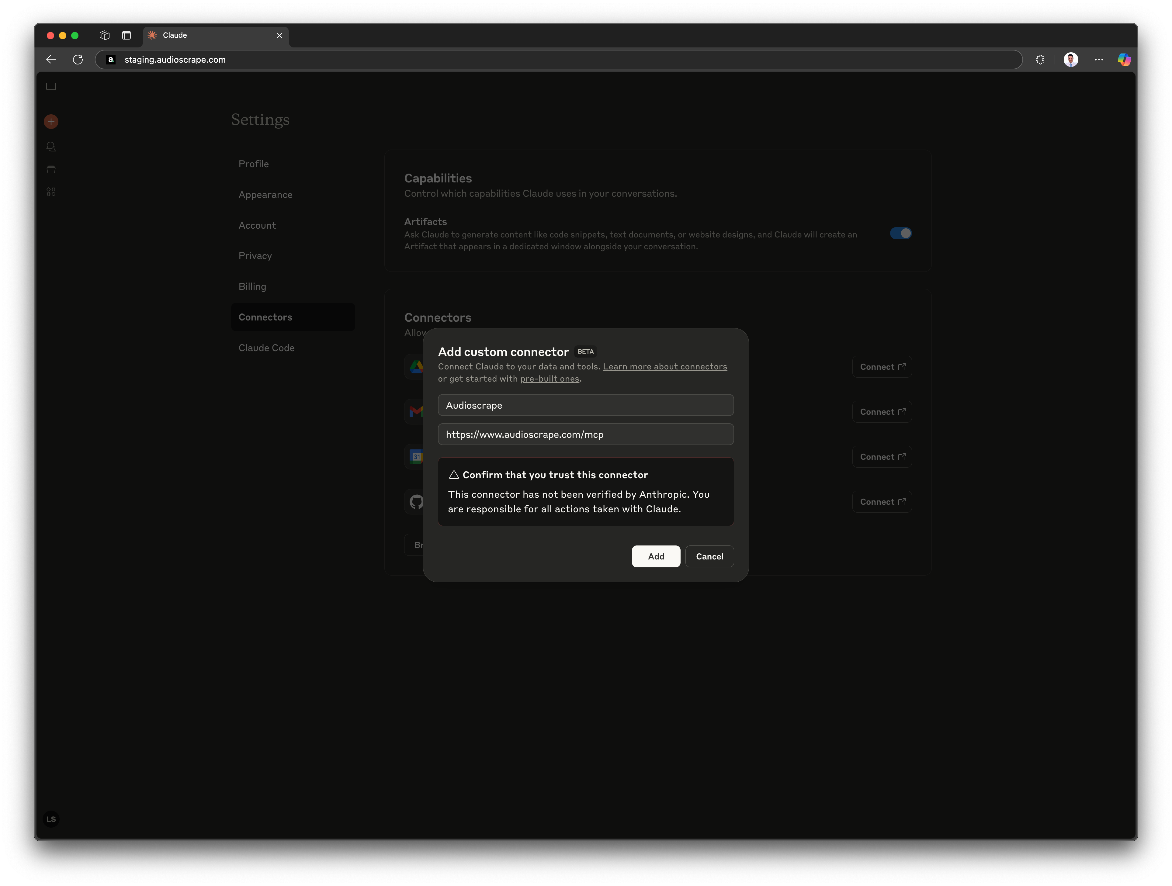Go back with the browser arrow
Image resolution: width=1172 pixels, height=886 pixels.
51,60
